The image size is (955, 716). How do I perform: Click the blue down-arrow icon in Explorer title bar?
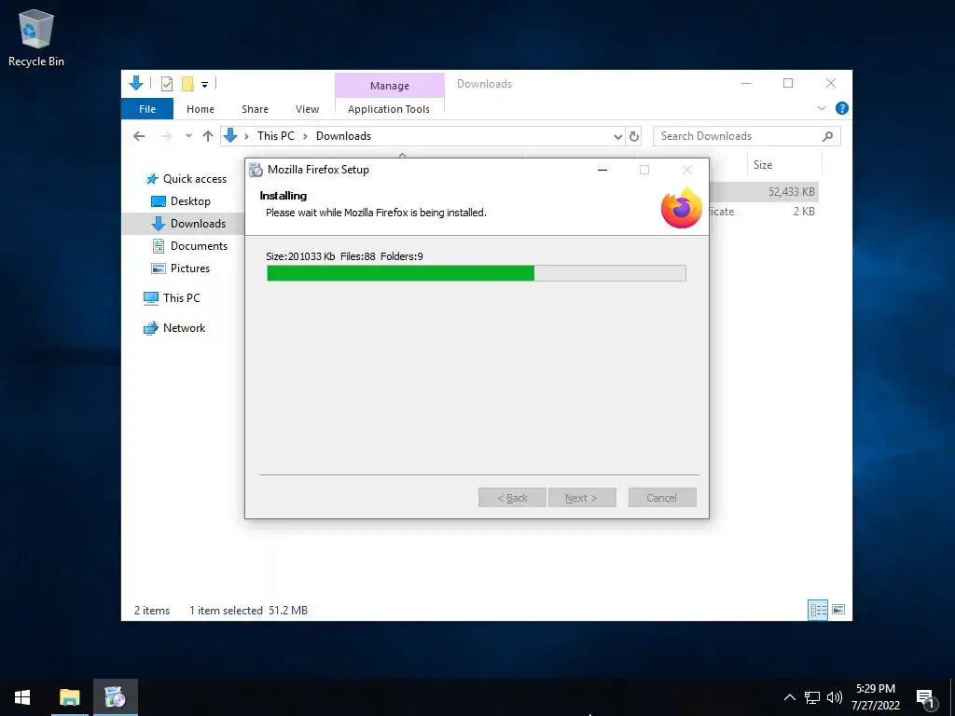pos(136,83)
